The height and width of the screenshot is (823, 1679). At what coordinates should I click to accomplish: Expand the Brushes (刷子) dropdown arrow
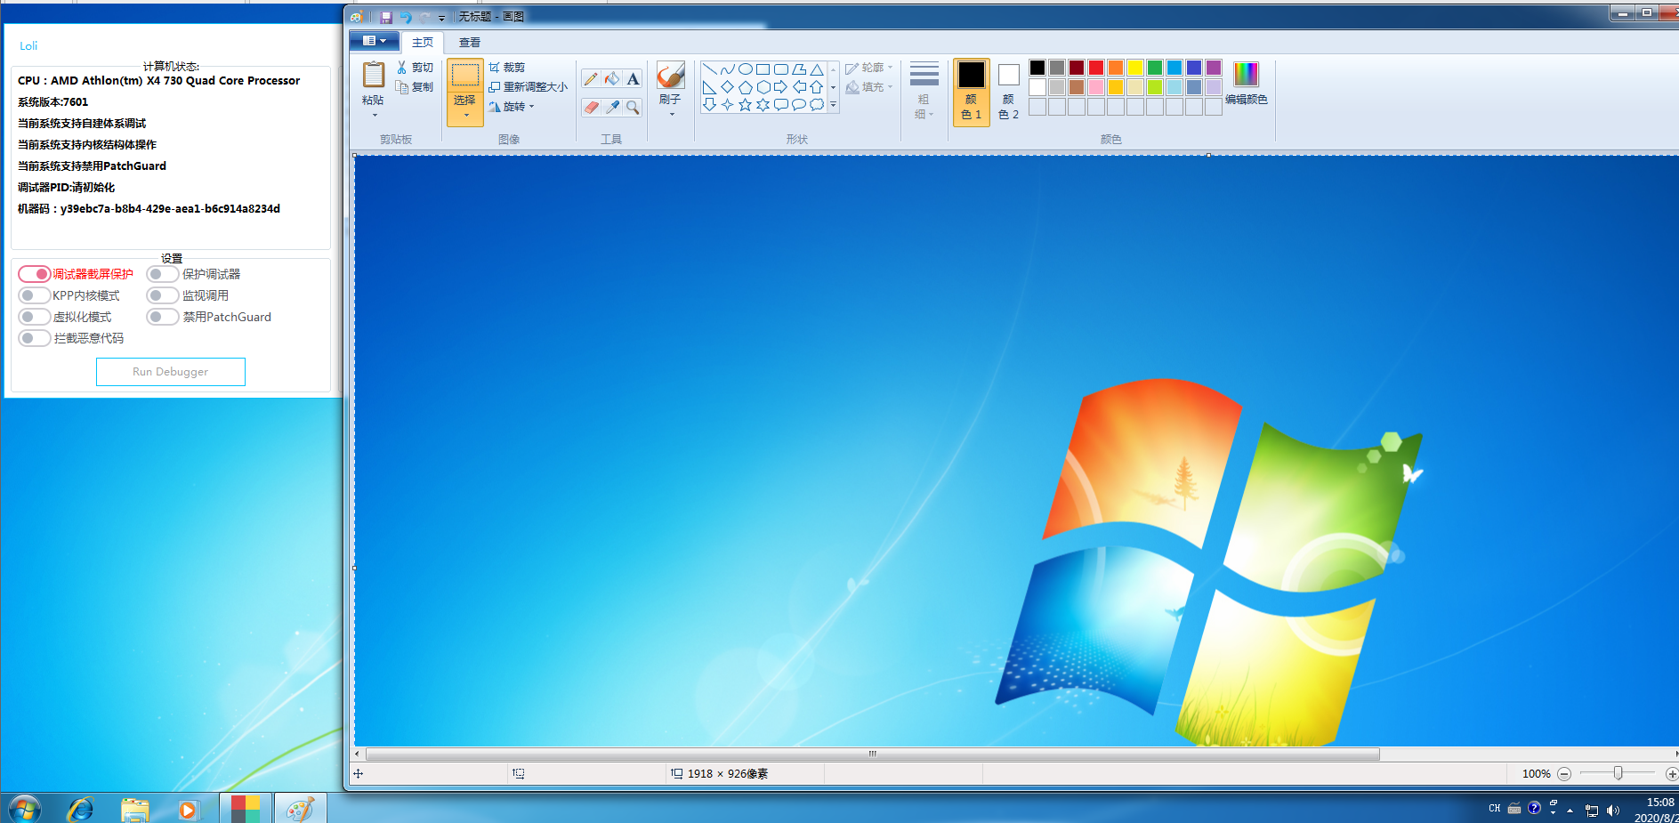pos(671,114)
